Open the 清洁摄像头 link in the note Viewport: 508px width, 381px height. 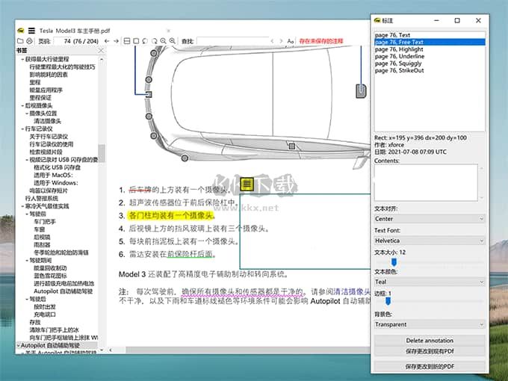(x=352, y=291)
